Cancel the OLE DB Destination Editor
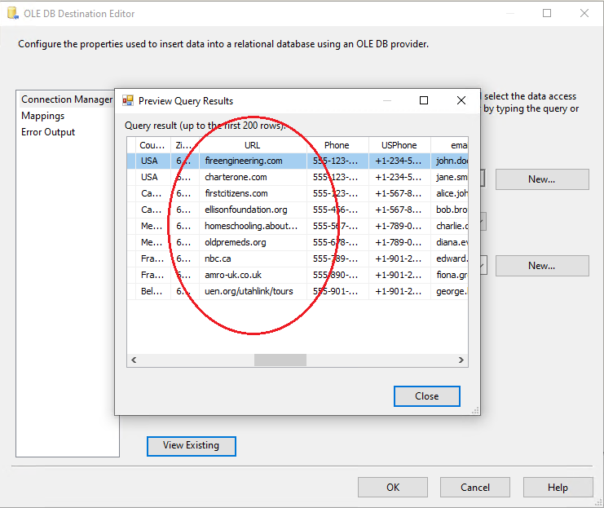 click(x=474, y=487)
